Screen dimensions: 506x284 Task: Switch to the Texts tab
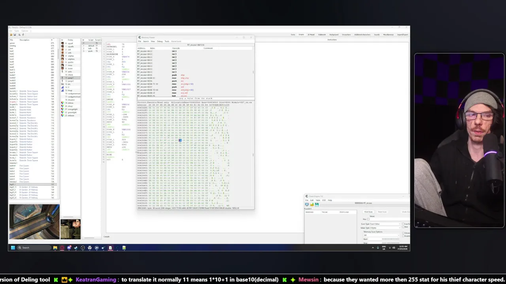tap(293, 35)
